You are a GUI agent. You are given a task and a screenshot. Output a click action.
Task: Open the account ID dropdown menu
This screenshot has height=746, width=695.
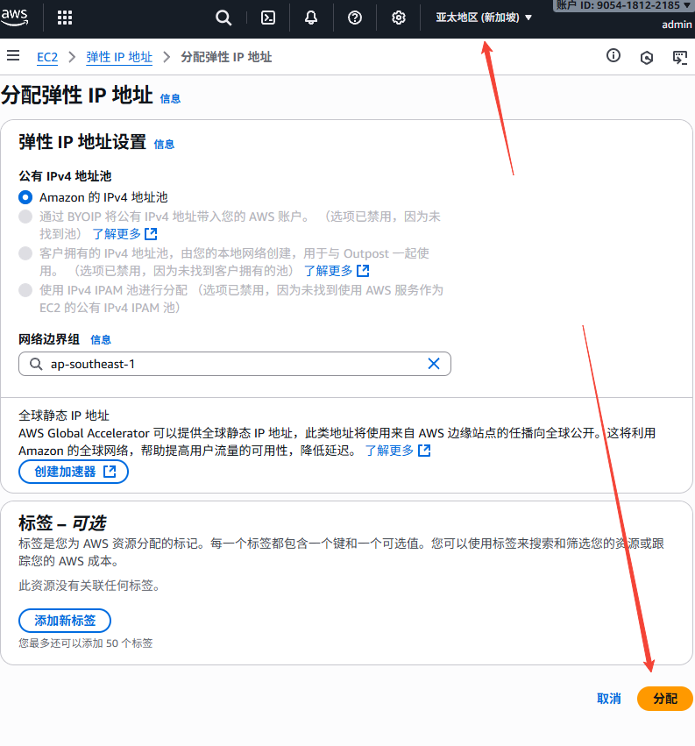(x=624, y=5)
